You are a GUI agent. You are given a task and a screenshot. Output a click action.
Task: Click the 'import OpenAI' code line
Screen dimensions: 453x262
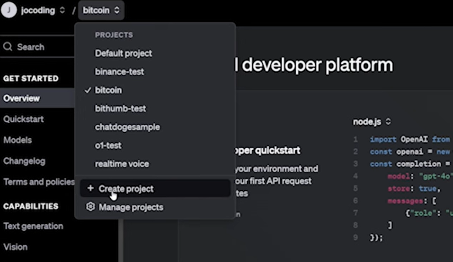[409, 140]
